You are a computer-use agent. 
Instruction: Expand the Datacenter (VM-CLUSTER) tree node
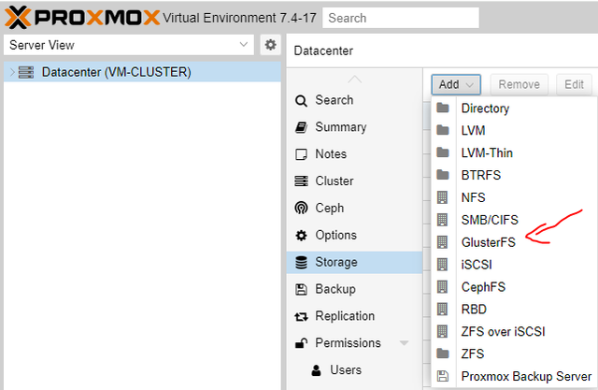[x=12, y=72]
